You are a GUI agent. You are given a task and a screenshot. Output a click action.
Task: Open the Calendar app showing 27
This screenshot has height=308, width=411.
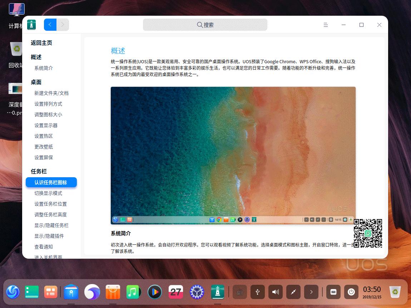coord(176,292)
